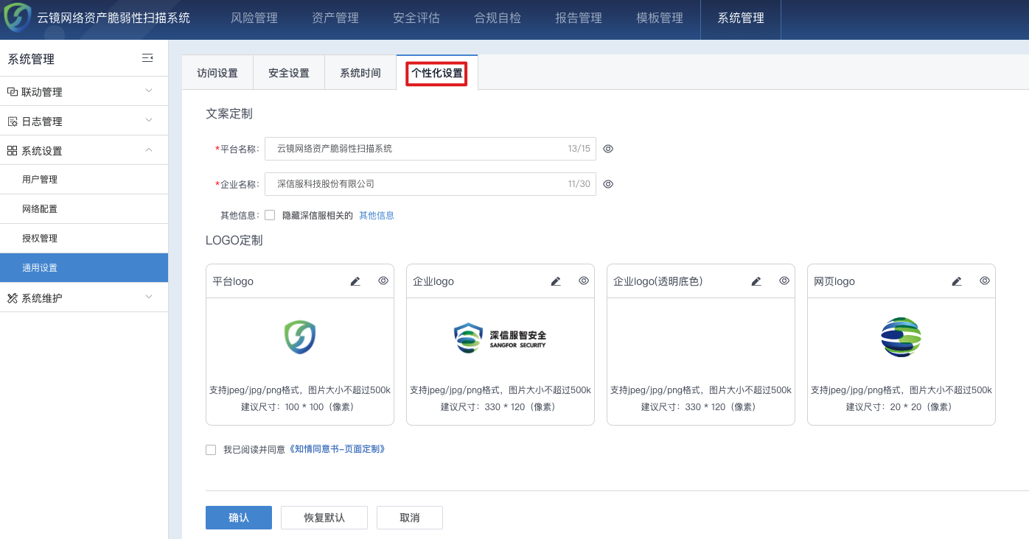Select 通用设置 in sidebar
The image size is (1029, 539).
click(x=84, y=268)
